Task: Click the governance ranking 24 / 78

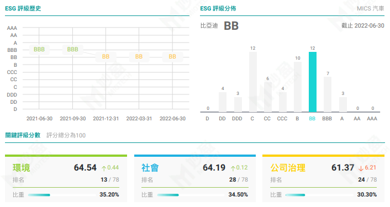Action: (x=367, y=179)
